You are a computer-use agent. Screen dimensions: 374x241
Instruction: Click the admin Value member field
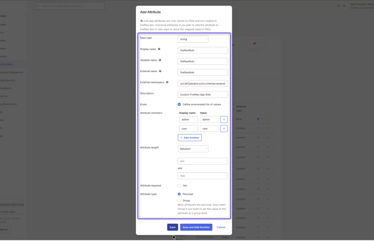(209, 119)
